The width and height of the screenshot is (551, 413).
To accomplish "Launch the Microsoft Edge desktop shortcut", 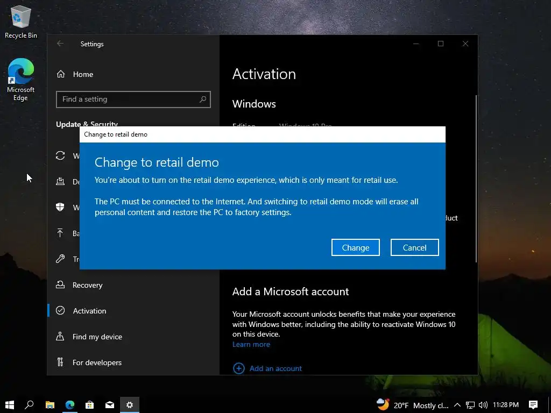I will pyautogui.click(x=21, y=80).
